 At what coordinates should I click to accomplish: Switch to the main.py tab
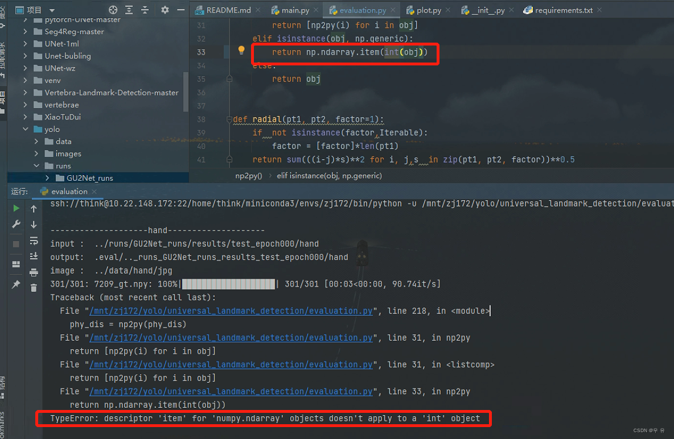[x=294, y=10]
